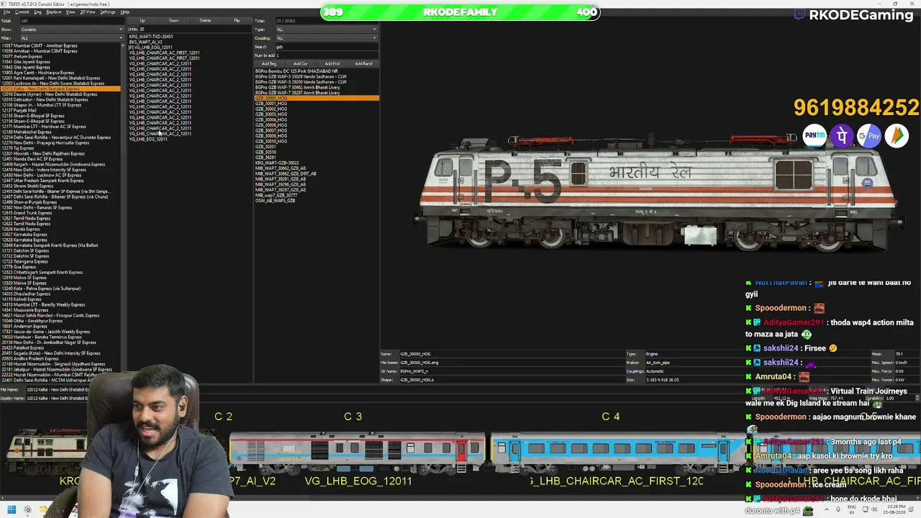921x518 pixels.
Task: Expand the engine Type dropdown
Action: [327, 29]
